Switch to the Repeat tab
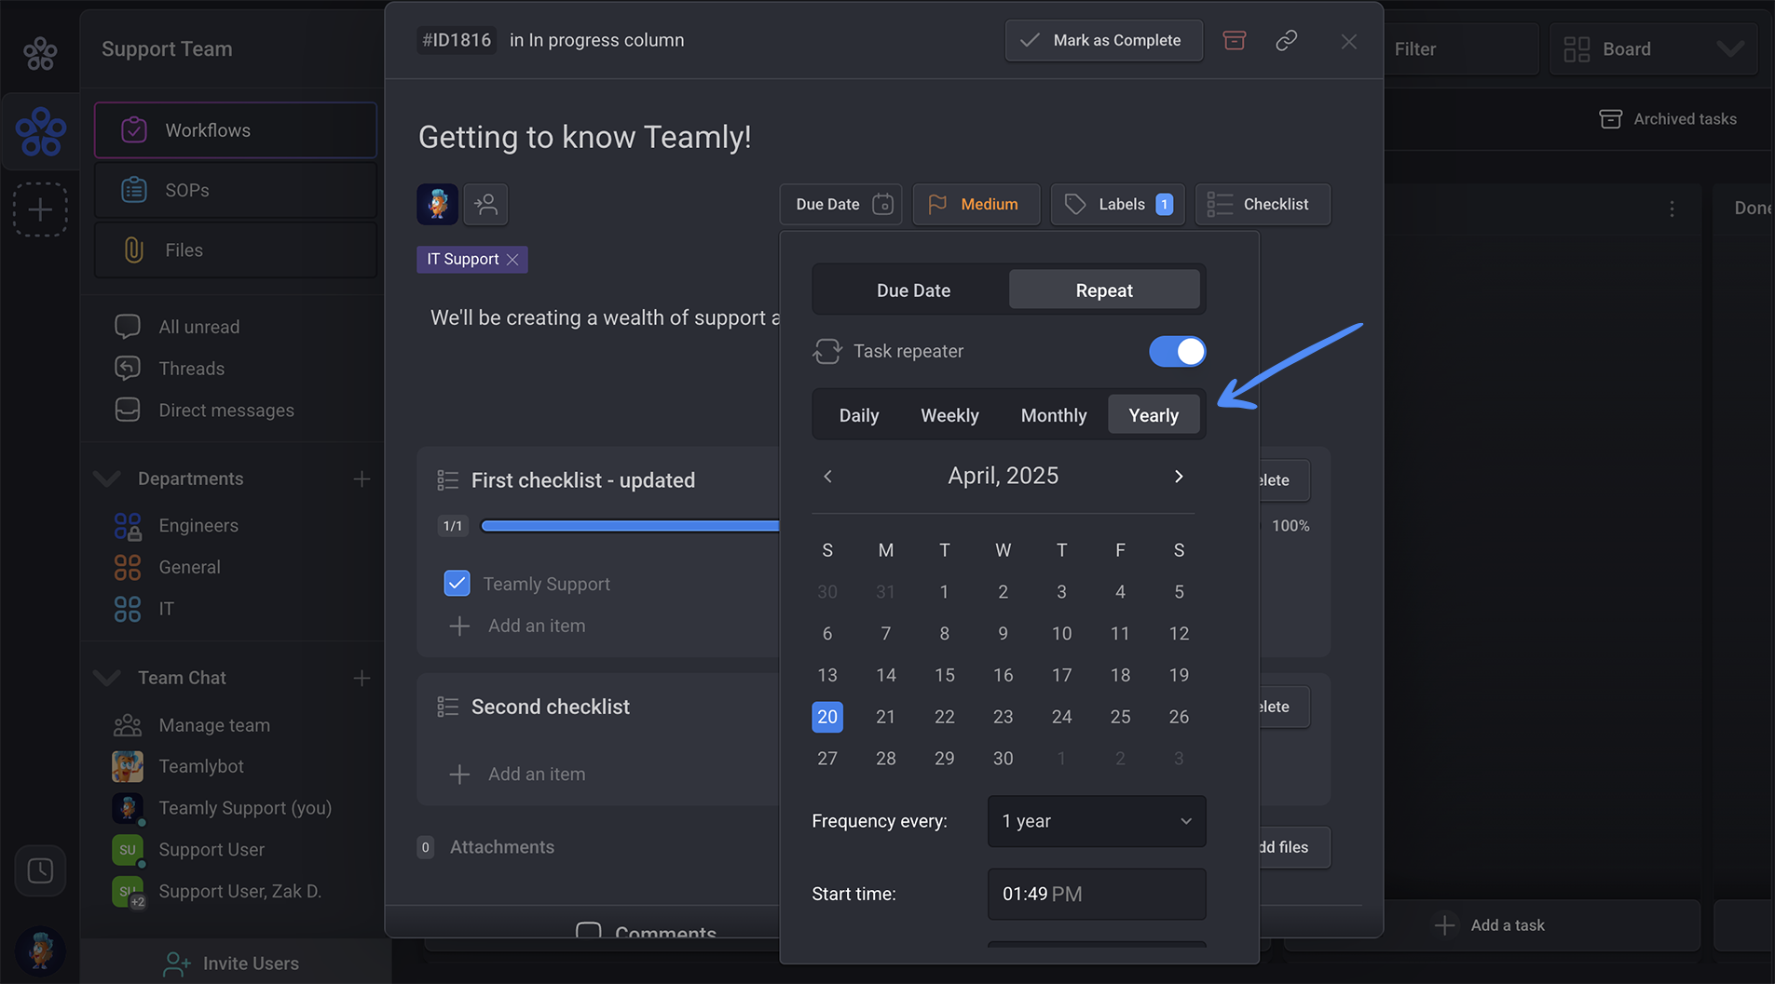Screen dimensions: 1775x984 pyautogui.click(x=1104, y=290)
